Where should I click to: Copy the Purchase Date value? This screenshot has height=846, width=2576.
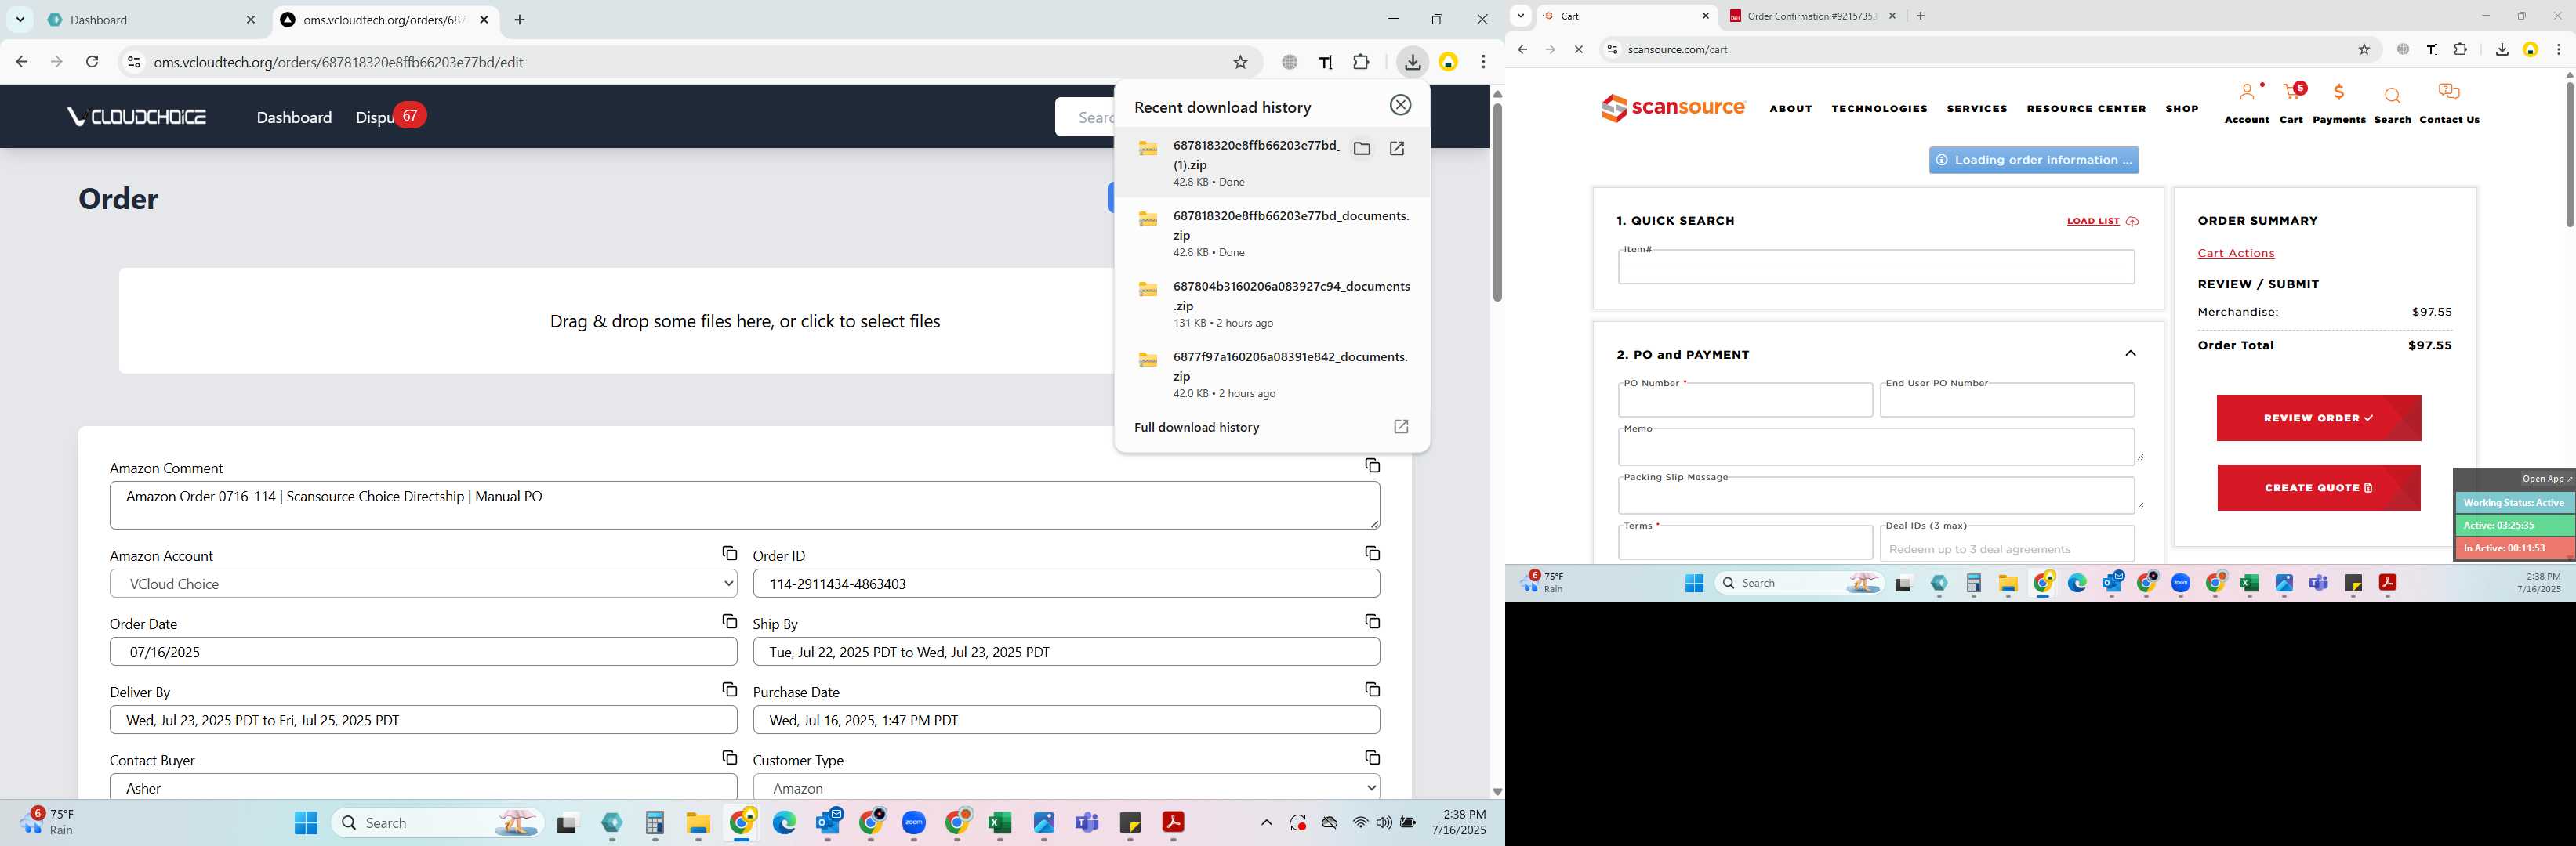1372,689
